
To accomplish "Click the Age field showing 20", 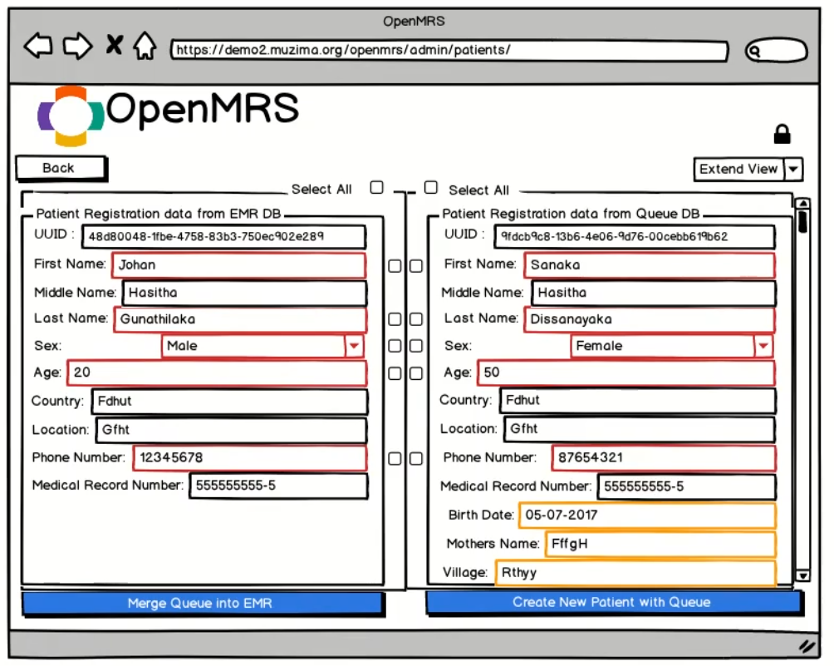I will (x=217, y=373).
